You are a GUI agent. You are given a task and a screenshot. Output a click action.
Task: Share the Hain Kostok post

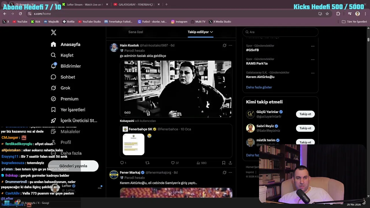230,163
